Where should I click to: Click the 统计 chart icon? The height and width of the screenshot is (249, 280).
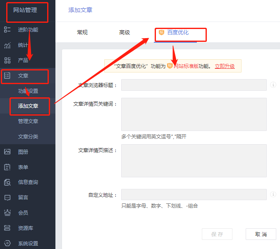tap(7, 45)
